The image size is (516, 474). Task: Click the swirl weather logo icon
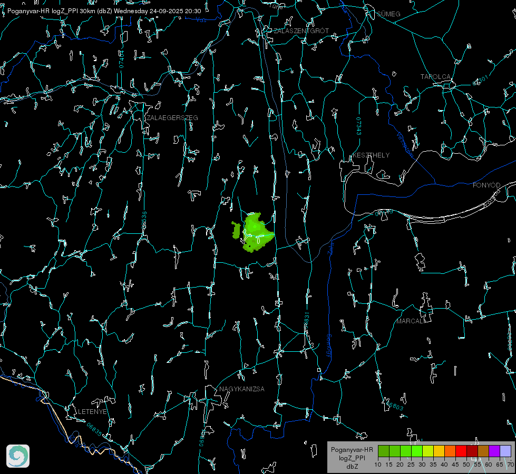point(18,456)
